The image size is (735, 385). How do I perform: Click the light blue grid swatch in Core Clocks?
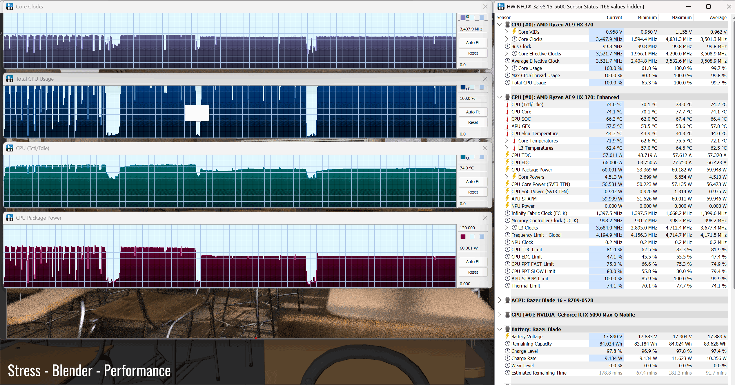(482, 18)
